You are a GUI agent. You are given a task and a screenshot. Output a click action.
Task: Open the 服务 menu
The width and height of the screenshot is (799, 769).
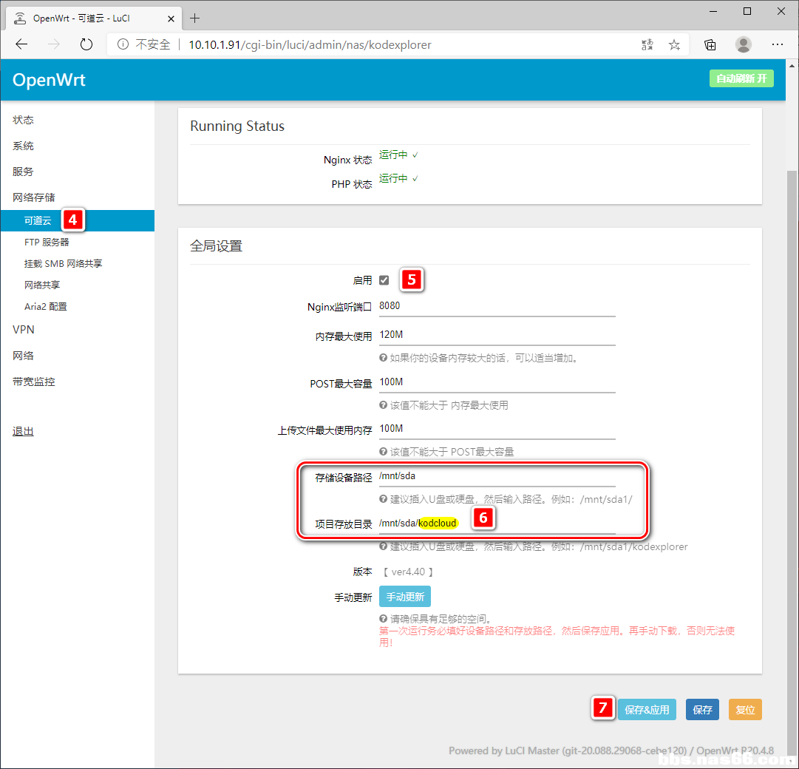point(24,172)
